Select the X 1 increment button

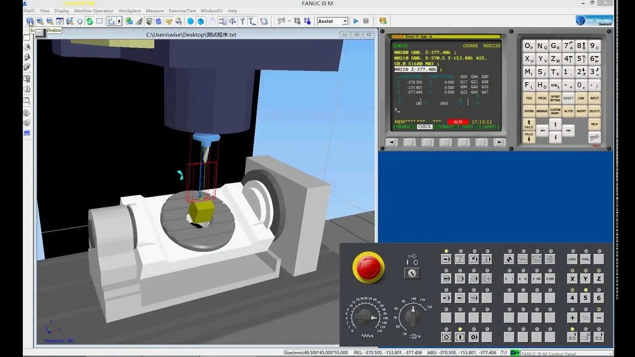[x=509, y=279]
